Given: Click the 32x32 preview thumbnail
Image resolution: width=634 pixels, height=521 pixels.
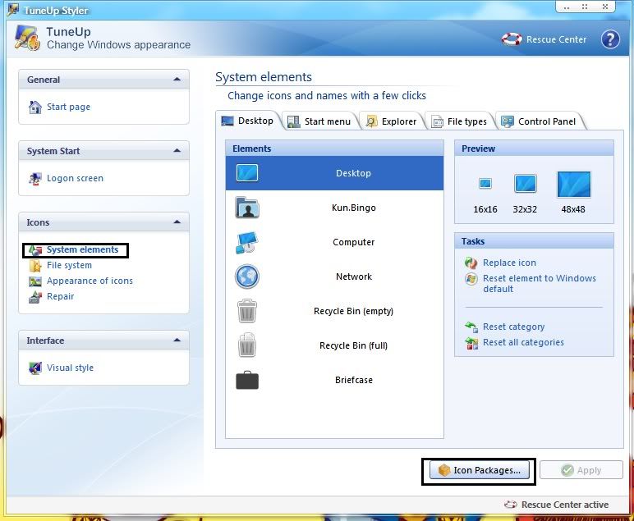Looking at the screenshot, I should coord(526,184).
